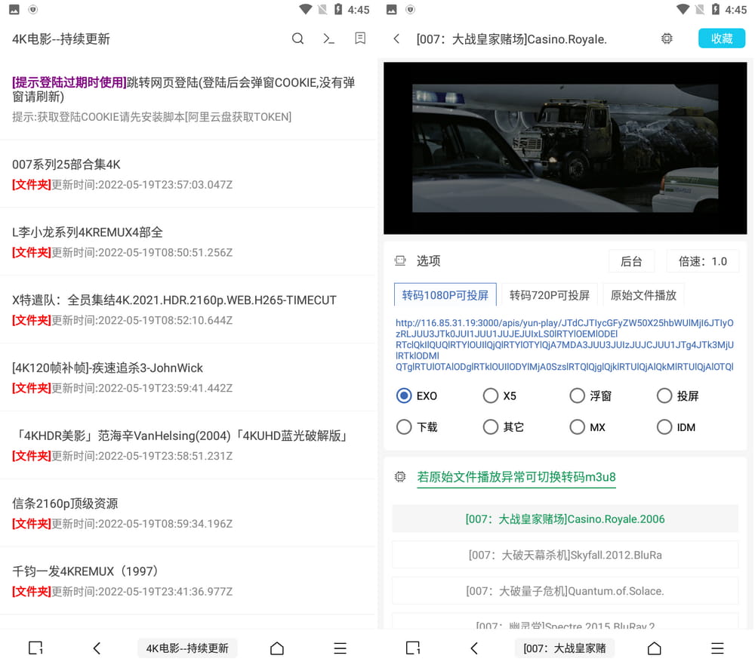755x668 pixels.
Task: Tap chip icon beside the 收藏 button
Action: 667,38
